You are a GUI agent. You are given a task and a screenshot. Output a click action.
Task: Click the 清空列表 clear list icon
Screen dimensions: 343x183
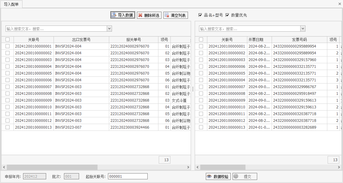[x=167, y=15]
